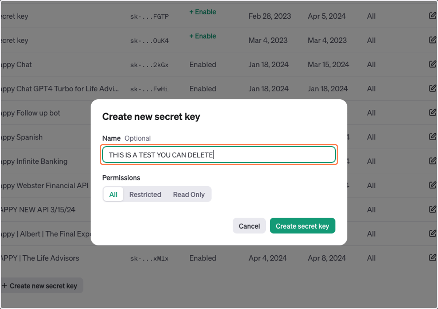Click edit icon for Infinite Banking key
438x309 pixels.
coord(433,161)
